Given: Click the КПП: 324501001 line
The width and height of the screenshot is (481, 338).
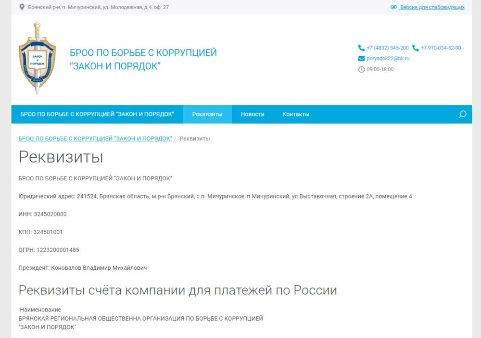Looking at the screenshot, I should [40, 232].
